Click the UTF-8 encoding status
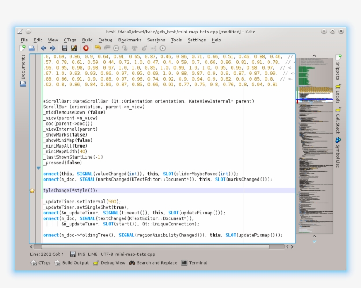Viewport: 361px width, 288px height. [x=107, y=255]
